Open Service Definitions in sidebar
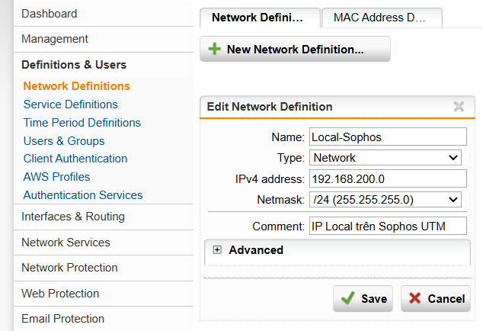This screenshot has width=483, height=331. [71, 104]
